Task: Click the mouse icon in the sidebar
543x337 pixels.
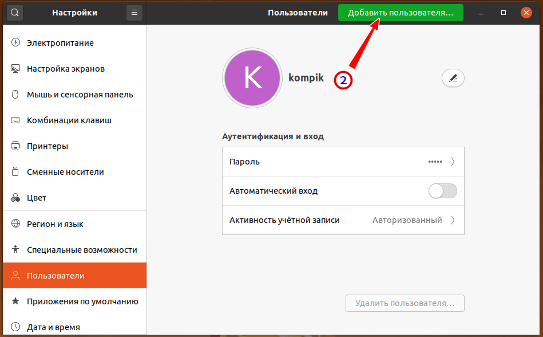Action: [15, 95]
